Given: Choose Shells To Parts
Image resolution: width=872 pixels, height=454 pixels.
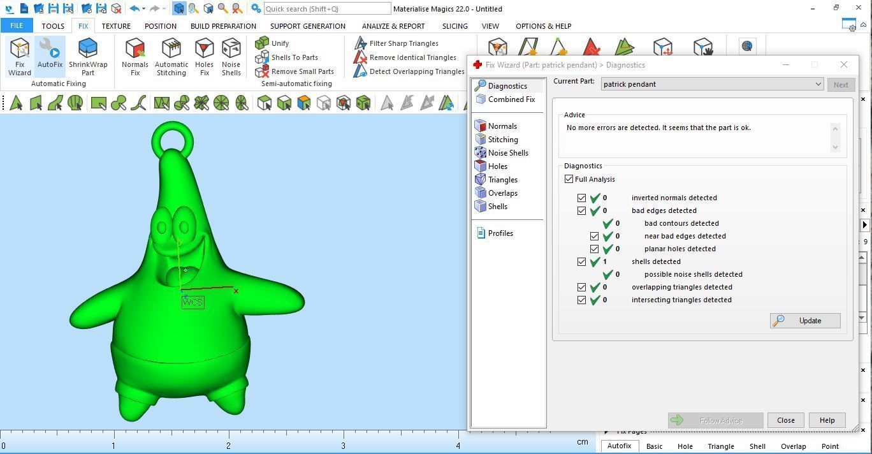Looking at the screenshot, I should pos(286,57).
